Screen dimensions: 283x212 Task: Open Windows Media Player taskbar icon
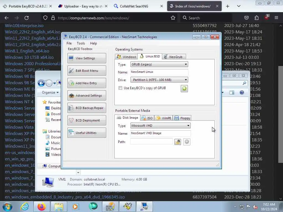tap(75, 206)
